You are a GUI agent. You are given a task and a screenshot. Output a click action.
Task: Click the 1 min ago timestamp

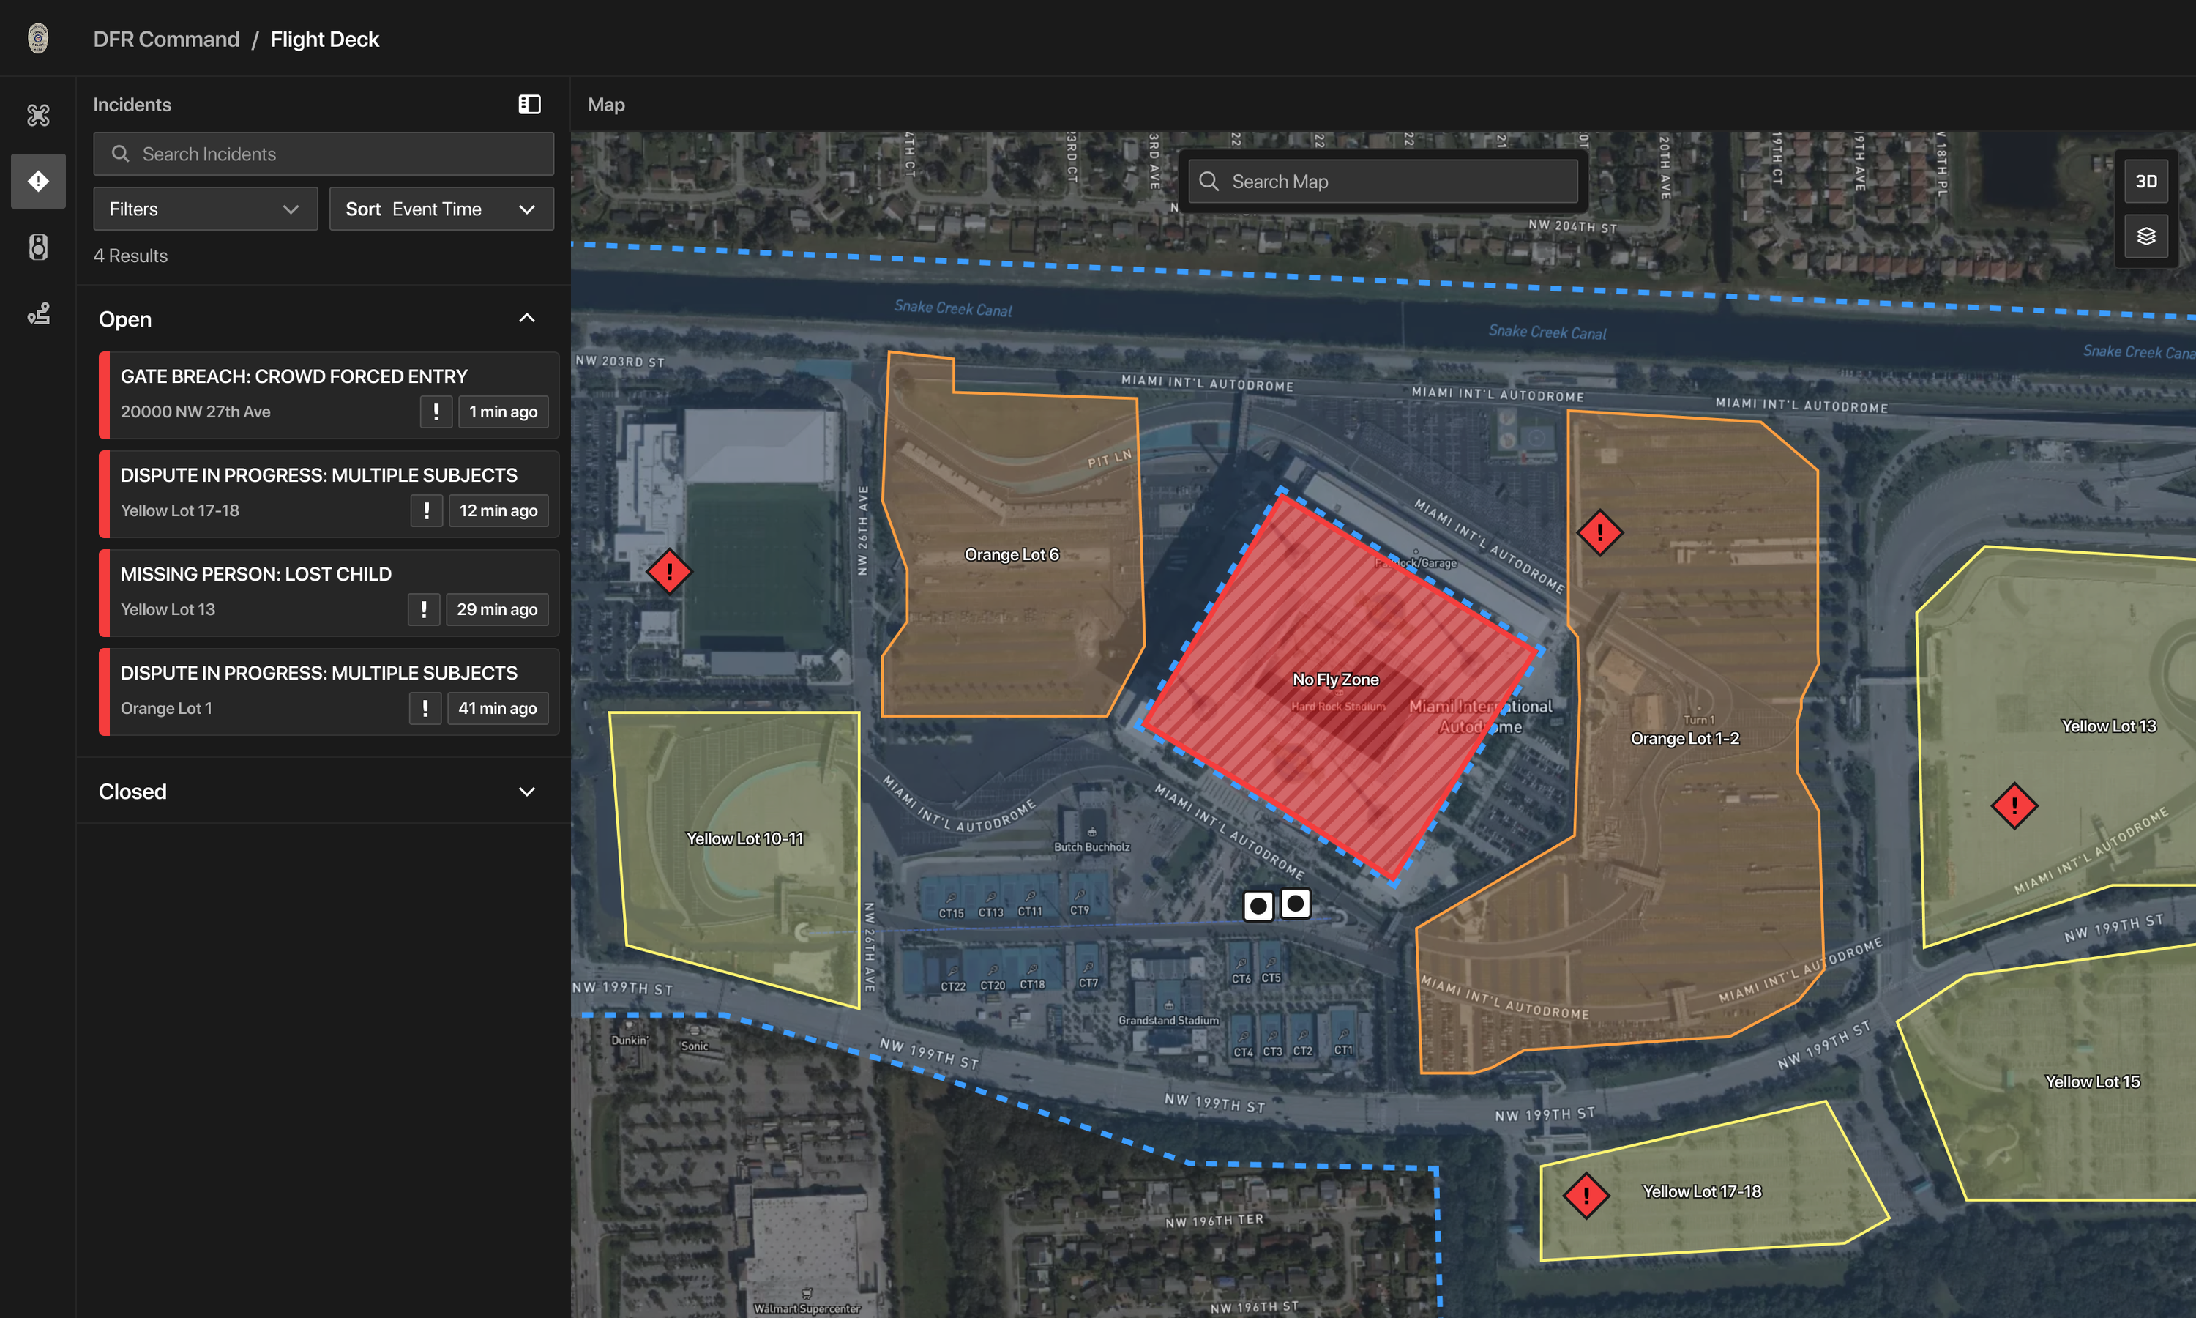tap(504, 412)
